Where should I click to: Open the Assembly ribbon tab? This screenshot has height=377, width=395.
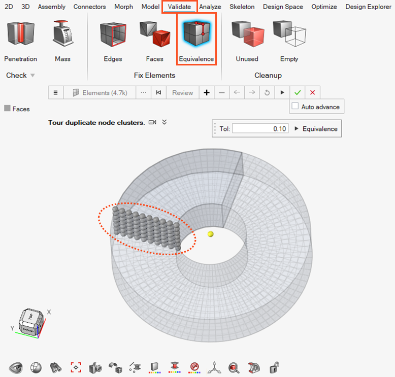point(52,7)
